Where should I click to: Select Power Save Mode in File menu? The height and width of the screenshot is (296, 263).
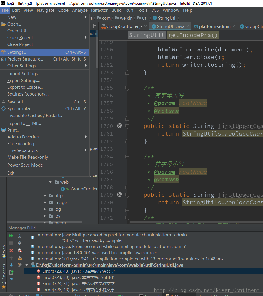pos(45,165)
